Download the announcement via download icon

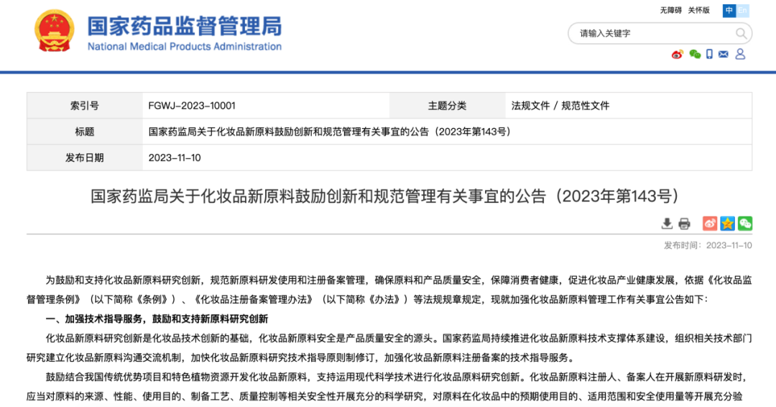coord(668,223)
